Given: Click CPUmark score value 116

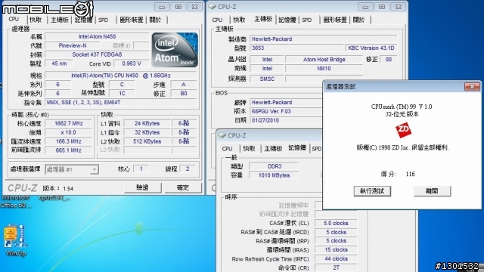Looking at the screenshot, I should tap(410, 174).
